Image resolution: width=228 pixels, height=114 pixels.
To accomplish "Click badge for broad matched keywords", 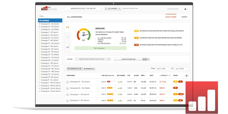I will point(136,38).
